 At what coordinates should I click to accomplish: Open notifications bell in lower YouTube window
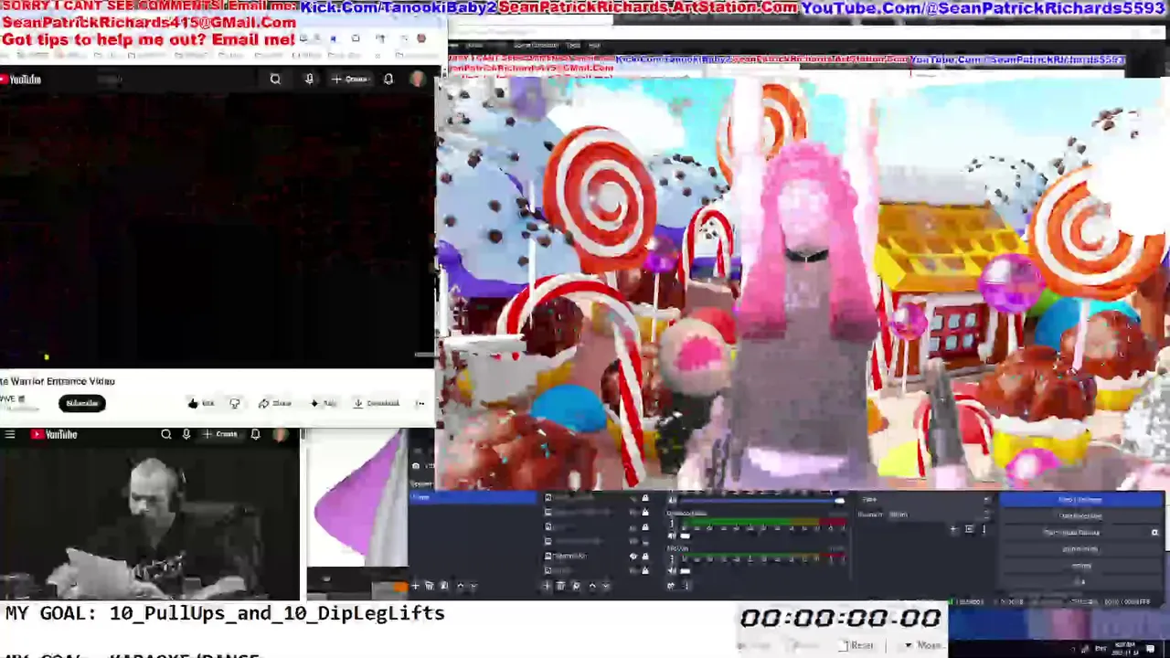[x=256, y=434]
